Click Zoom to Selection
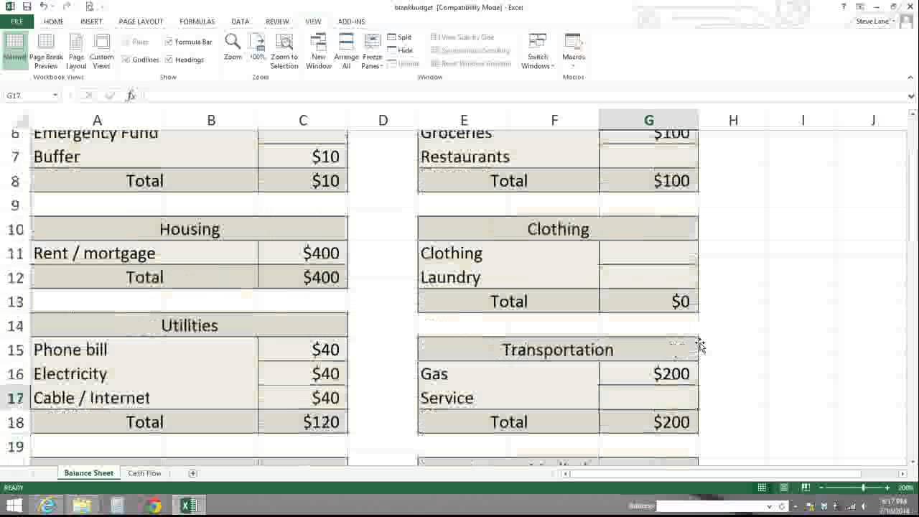This screenshot has width=919, height=517. tap(284, 52)
